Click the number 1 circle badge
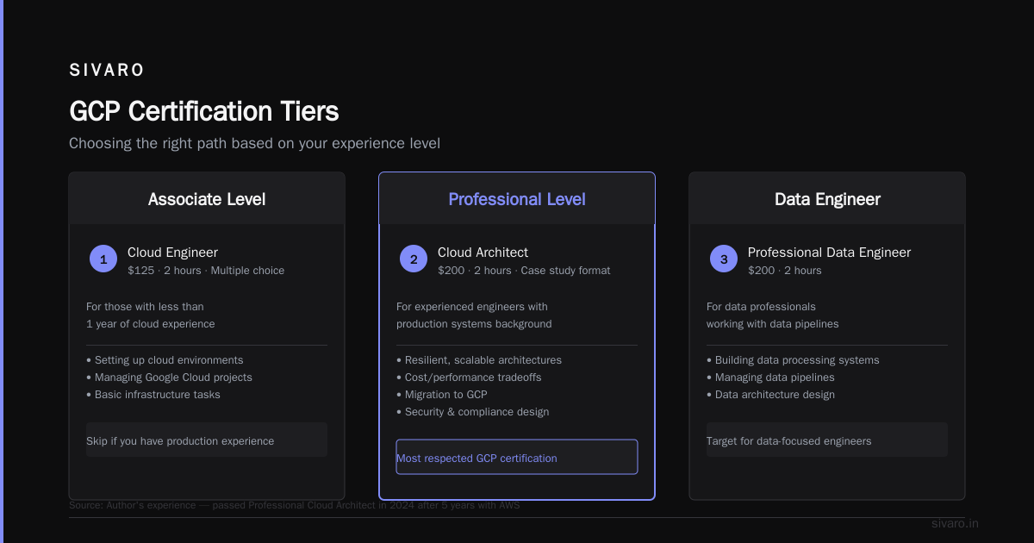The image size is (1034, 543). pyautogui.click(x=103, y=259)
